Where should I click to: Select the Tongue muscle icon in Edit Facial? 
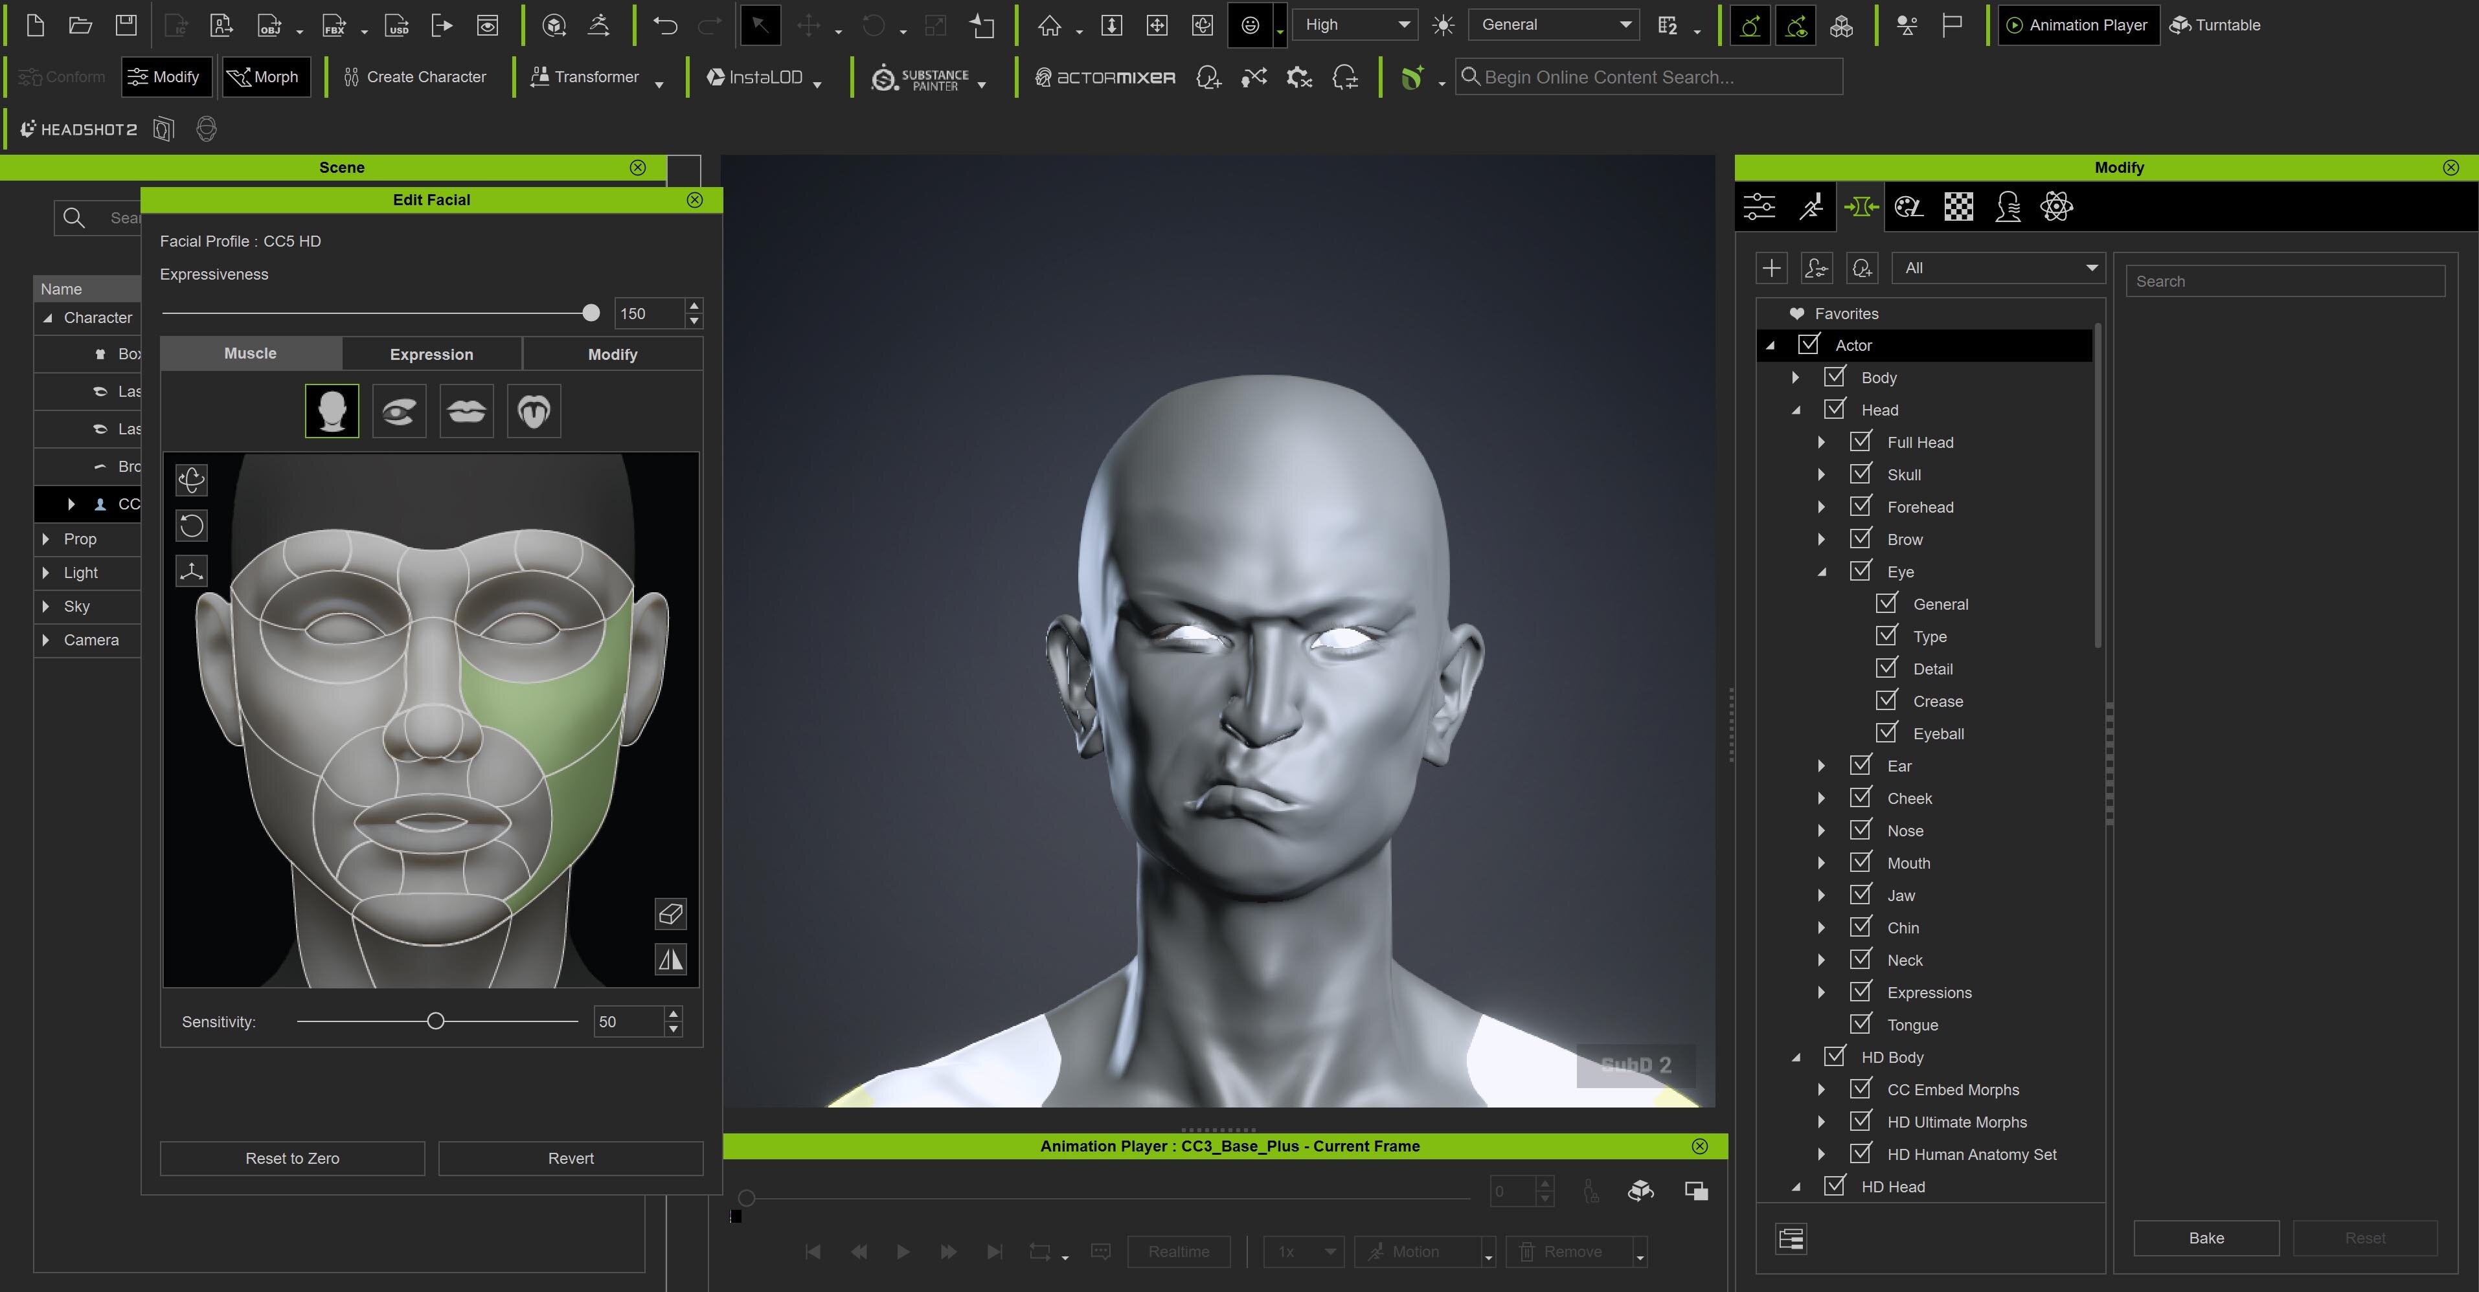click(534, 412)
